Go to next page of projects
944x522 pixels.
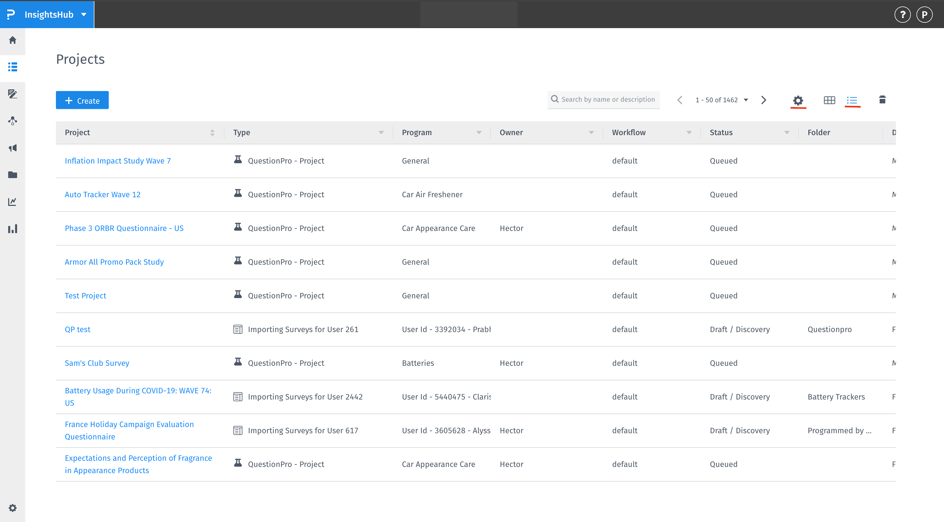tap(764, 100)
